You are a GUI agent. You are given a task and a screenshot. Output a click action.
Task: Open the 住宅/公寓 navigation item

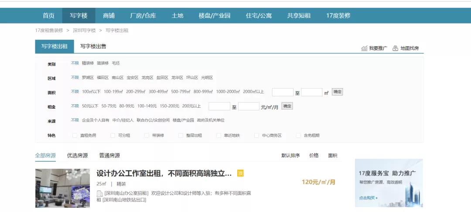(x=259, y=16)
